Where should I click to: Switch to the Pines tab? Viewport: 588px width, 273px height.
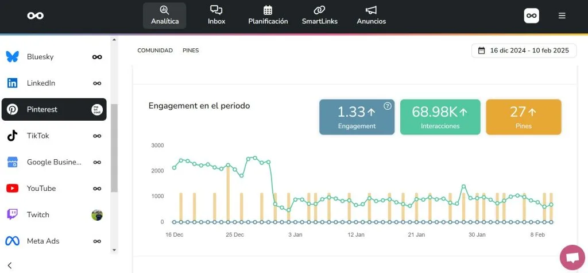(x=191, y=51)
